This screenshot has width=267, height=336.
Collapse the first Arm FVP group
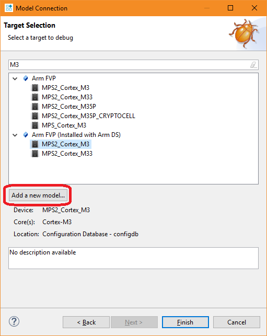point(15,78)
